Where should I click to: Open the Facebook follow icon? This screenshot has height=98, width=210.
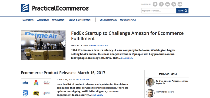point(161,4)
